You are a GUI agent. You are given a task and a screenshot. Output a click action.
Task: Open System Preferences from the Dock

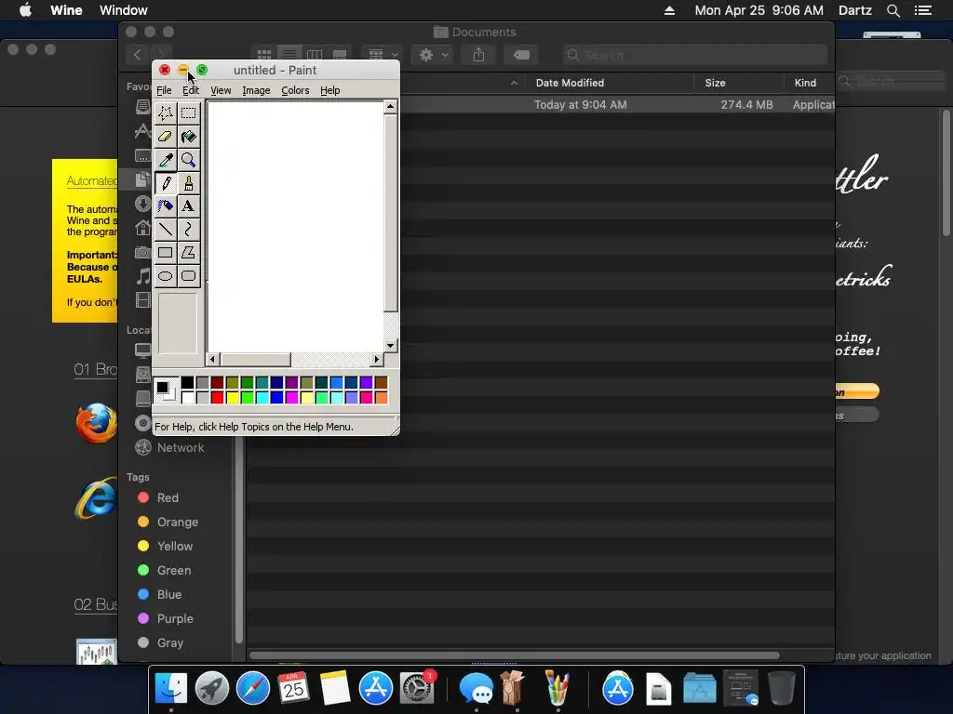pos(418,689)
